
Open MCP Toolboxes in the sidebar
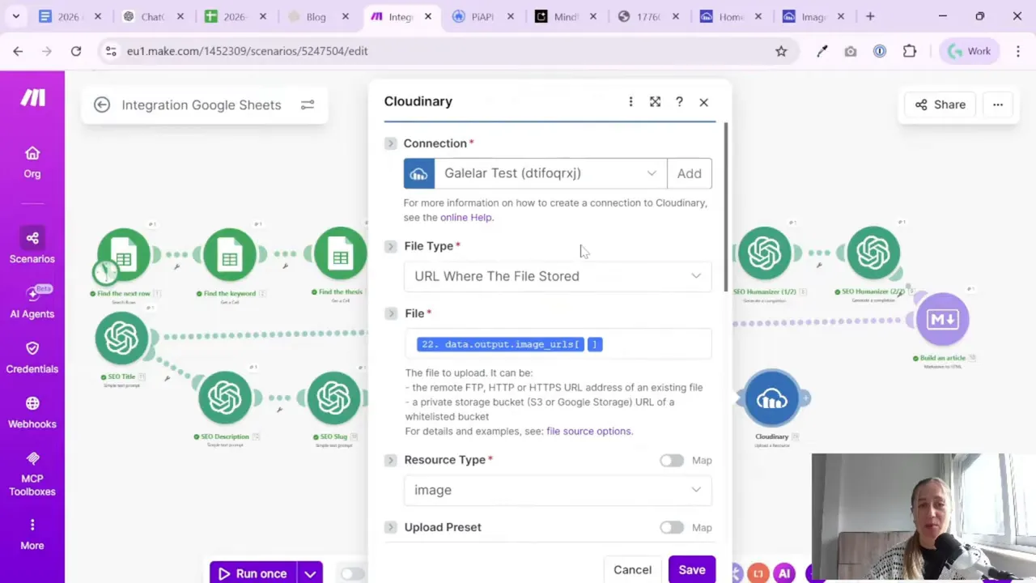tap(32, 473)
